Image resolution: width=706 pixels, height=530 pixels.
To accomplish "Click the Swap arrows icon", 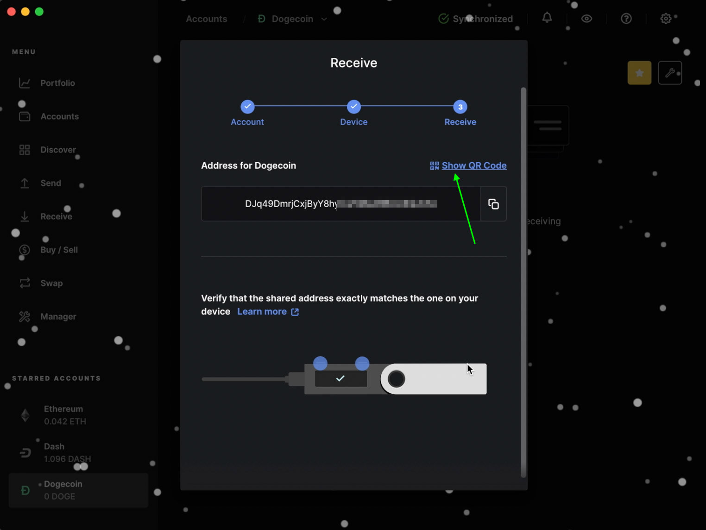I will [x=25, y=284].
